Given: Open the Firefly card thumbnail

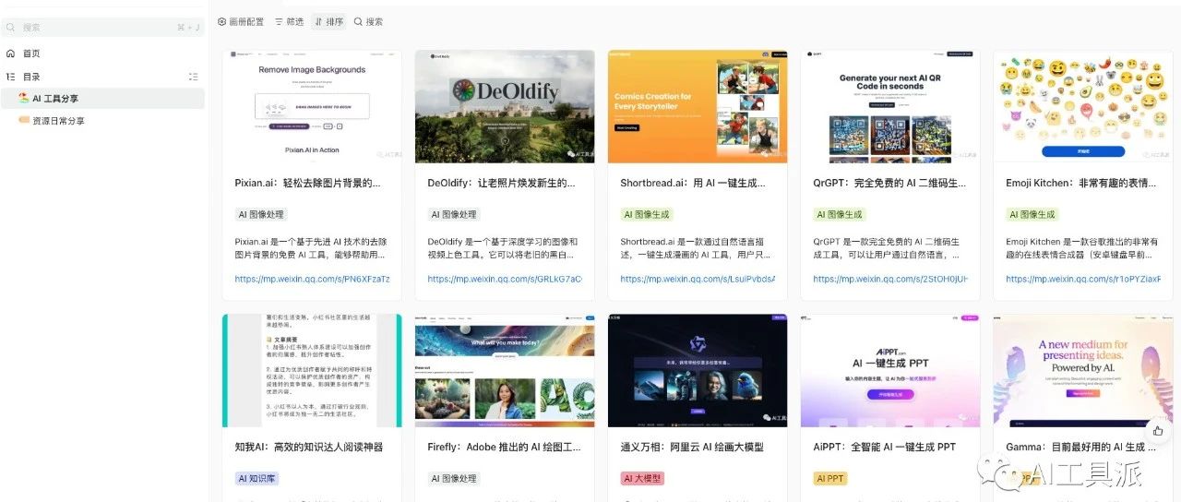Looking at the screenshot, I should (505, 370).
